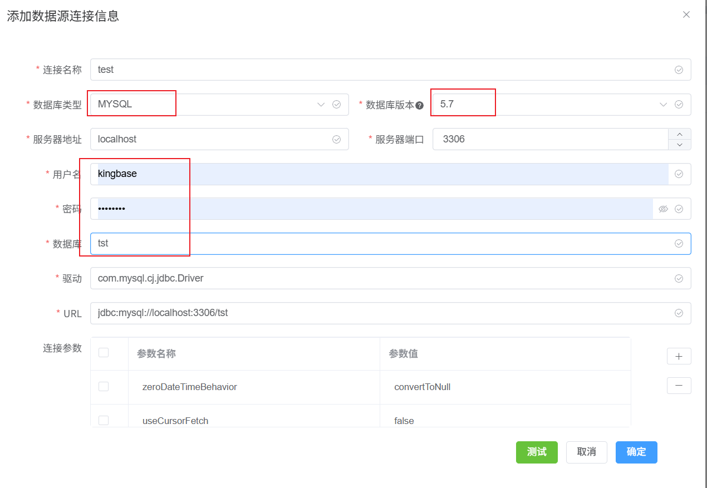Image resolution: width=707 pixels, height=488 pixels.
Task: Focus the 服务器端口 field showing 3306
Action: click(x=550, y=139)
